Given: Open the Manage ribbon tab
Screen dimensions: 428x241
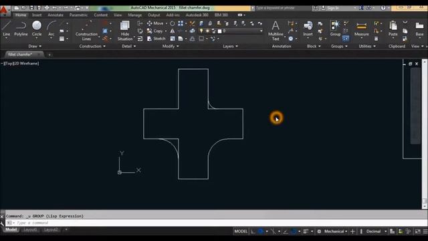Looking at the screenshot, I should (135, 15).
